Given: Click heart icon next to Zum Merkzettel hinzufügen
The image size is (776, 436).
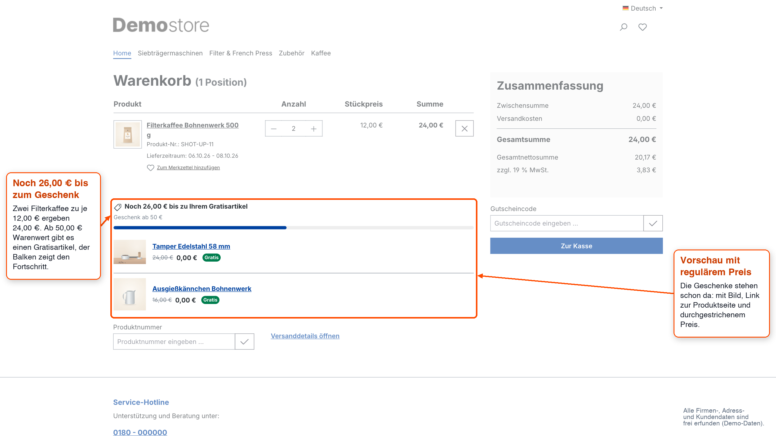Looking at the screenshot, I should coord(150,168).
